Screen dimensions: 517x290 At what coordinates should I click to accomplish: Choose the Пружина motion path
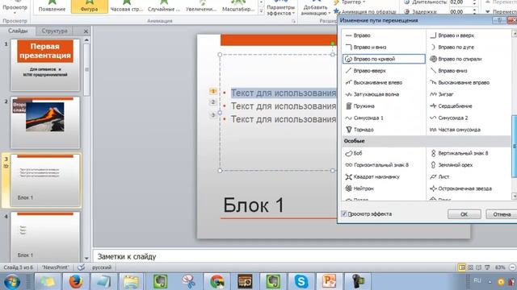pos(359,106)
